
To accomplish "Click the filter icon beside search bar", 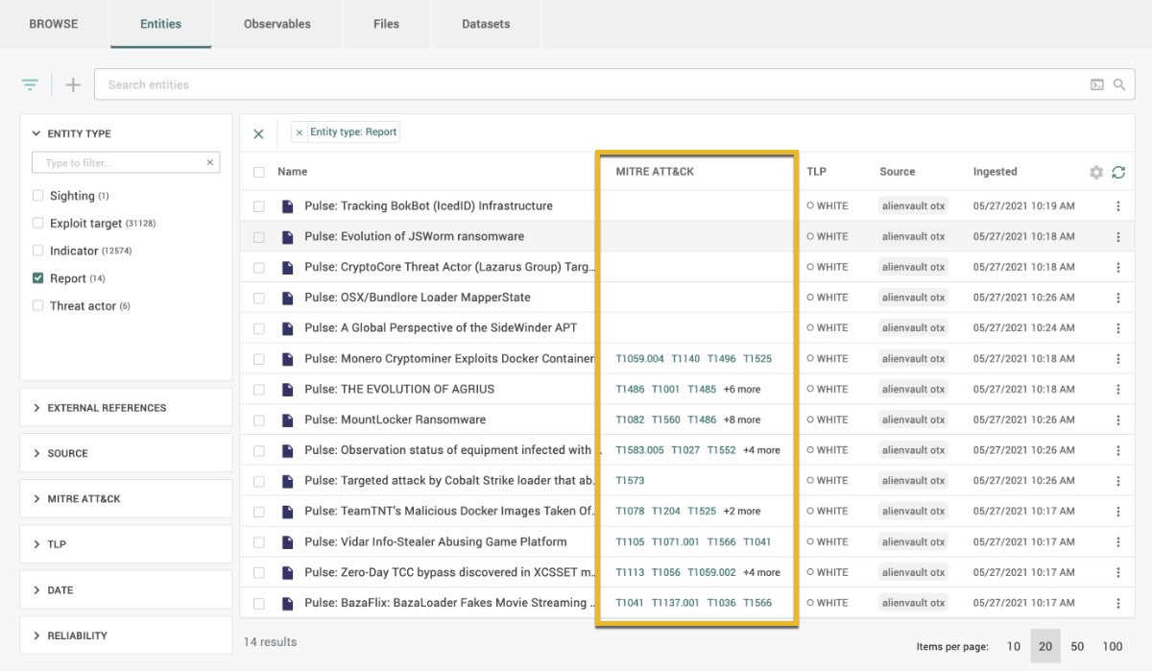I will pos(30,84).
